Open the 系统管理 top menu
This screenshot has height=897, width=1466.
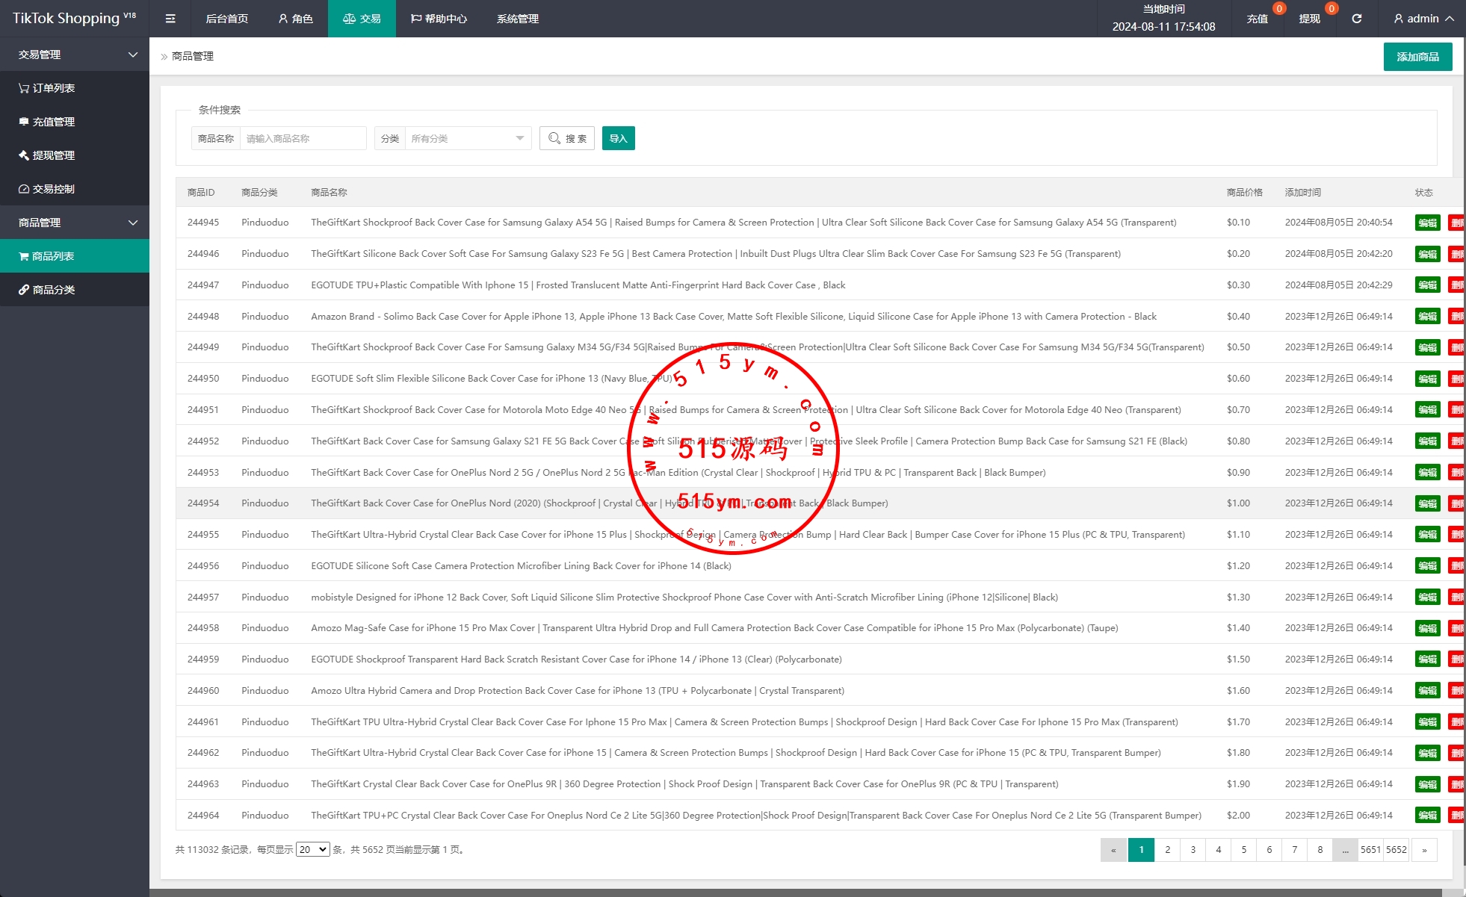517,19
